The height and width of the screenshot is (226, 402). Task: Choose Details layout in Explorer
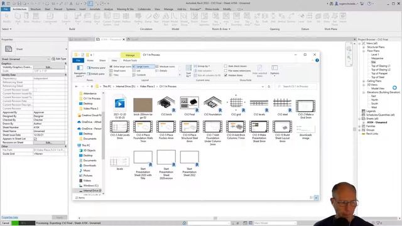point(161,71)
